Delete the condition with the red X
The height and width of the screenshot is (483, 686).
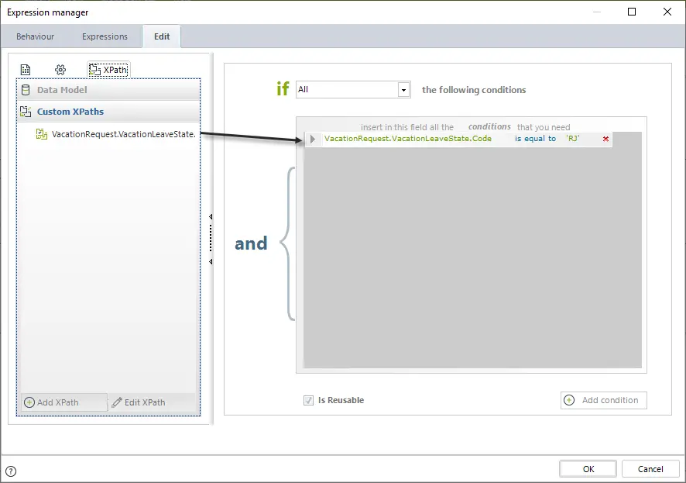(x=605, y=139)
